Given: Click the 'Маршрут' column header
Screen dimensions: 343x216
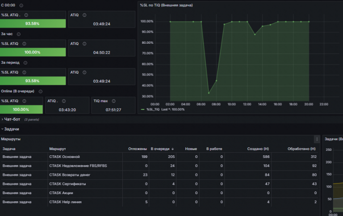Looking at the screenshot, I should (x=57, y=149).
